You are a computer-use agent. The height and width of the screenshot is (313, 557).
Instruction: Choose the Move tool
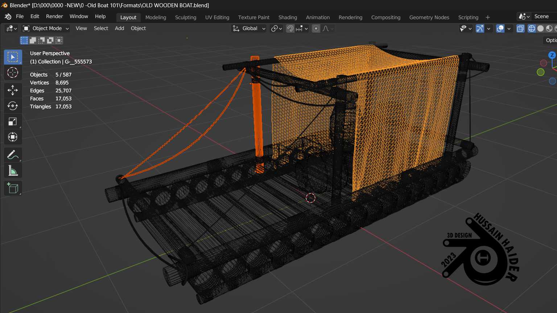tap(13, 90)
